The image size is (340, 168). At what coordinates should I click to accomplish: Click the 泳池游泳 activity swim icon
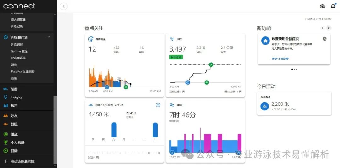[264, 106]
